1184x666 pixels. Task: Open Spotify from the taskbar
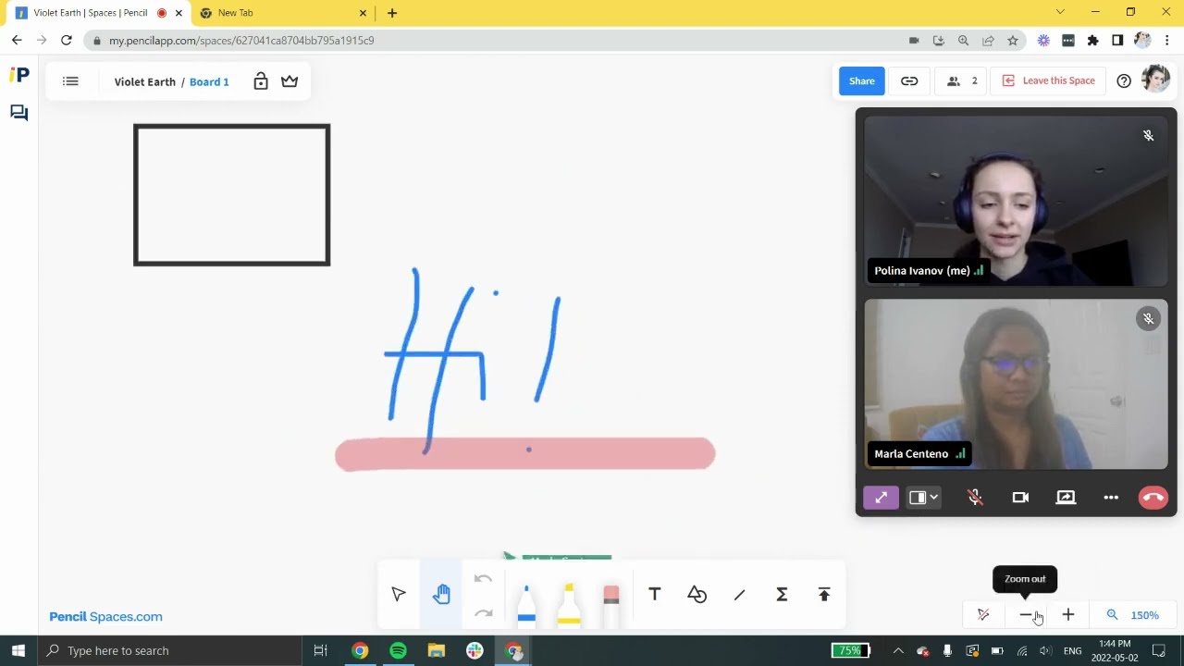coord(398,650)
